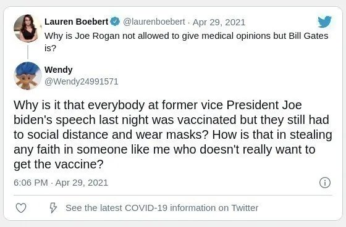Click the thread line connecting both avatars
This screenshot has width=346, height=227.
pos(28,52)
